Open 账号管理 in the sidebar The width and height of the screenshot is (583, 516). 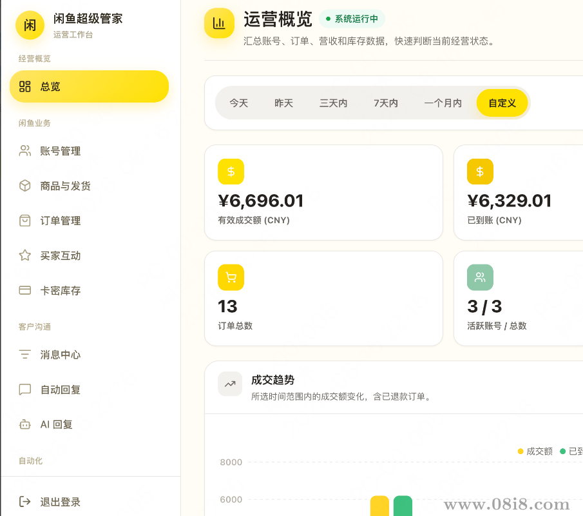click(90, 151)
